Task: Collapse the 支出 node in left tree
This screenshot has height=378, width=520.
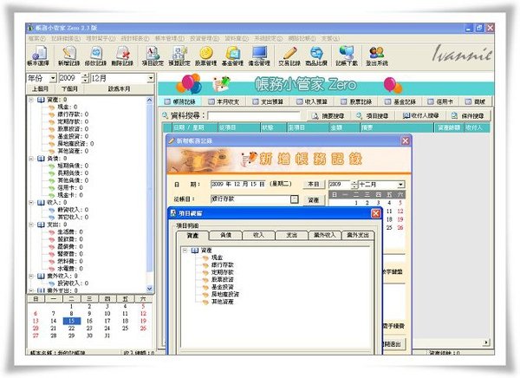Action: point(31,225)
